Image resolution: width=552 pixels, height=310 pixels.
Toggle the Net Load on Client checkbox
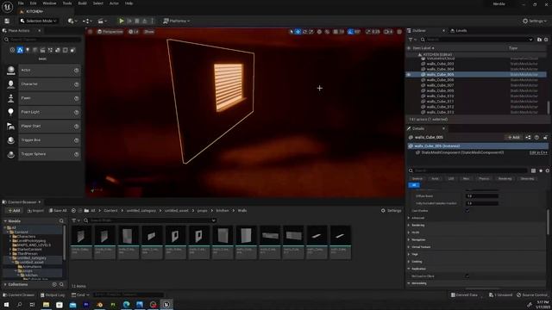coord(467,276)
